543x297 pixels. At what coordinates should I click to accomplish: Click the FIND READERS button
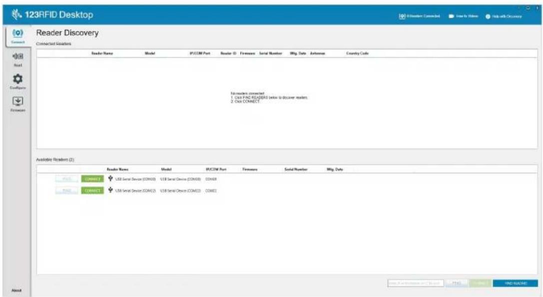(516, 283)
